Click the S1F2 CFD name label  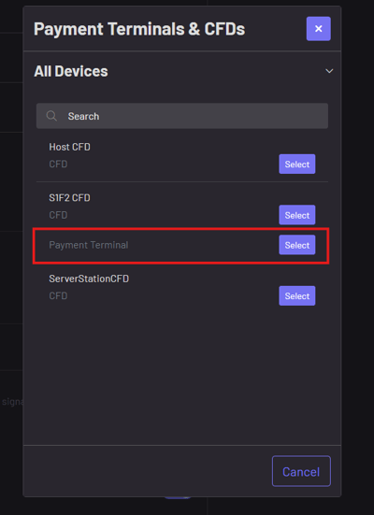click(x=69, y=198)
